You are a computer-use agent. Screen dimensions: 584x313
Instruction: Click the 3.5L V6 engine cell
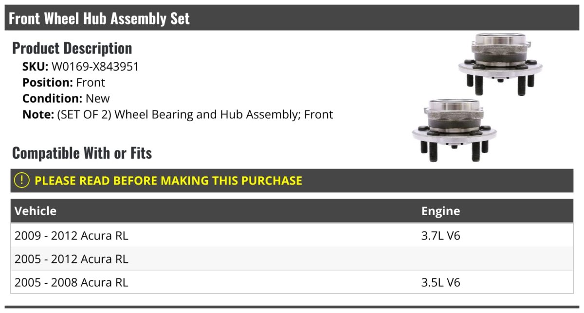coord(440,282)
